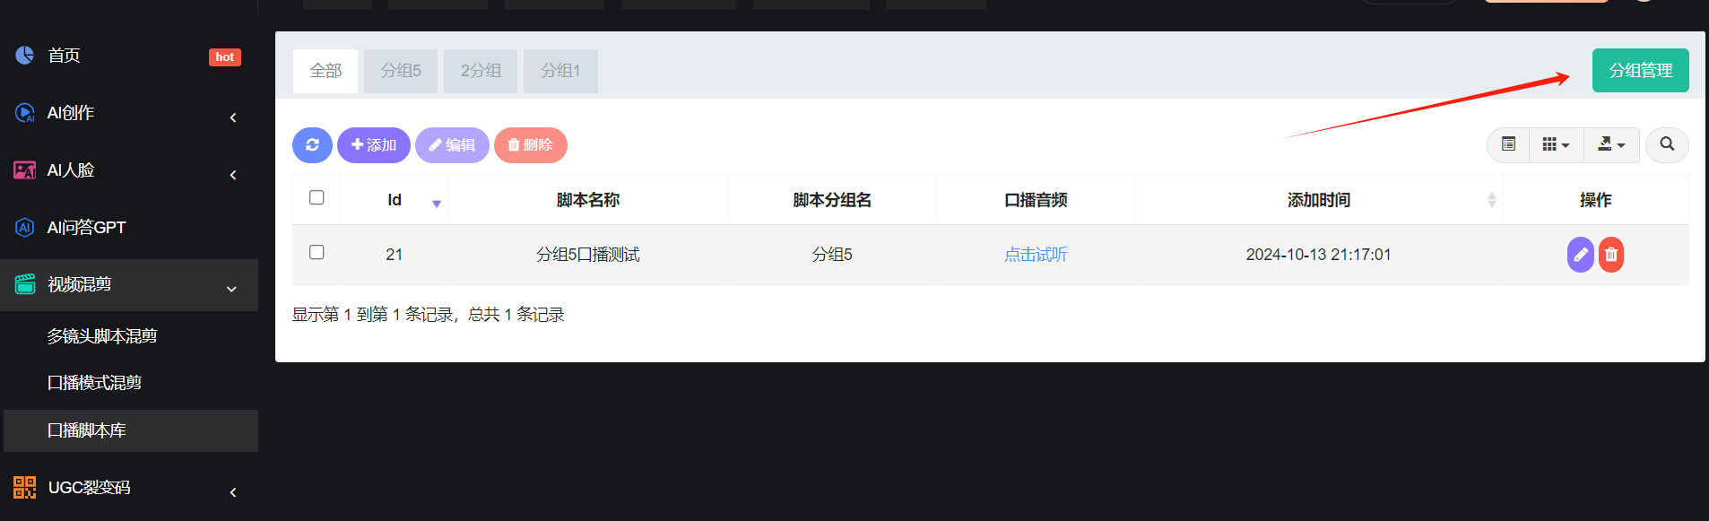Sort by 添加时间 column arrows
The height and width of the screenshot is (521, 1709).
[1492, 200]
